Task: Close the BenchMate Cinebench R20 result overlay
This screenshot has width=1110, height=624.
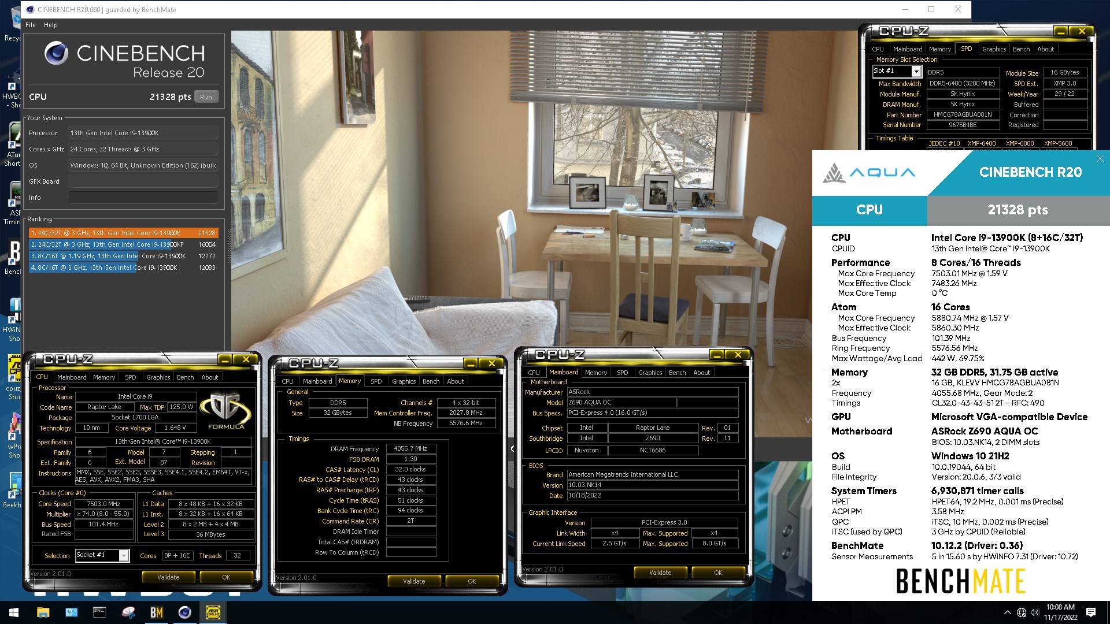Action: pos(1100,158)
